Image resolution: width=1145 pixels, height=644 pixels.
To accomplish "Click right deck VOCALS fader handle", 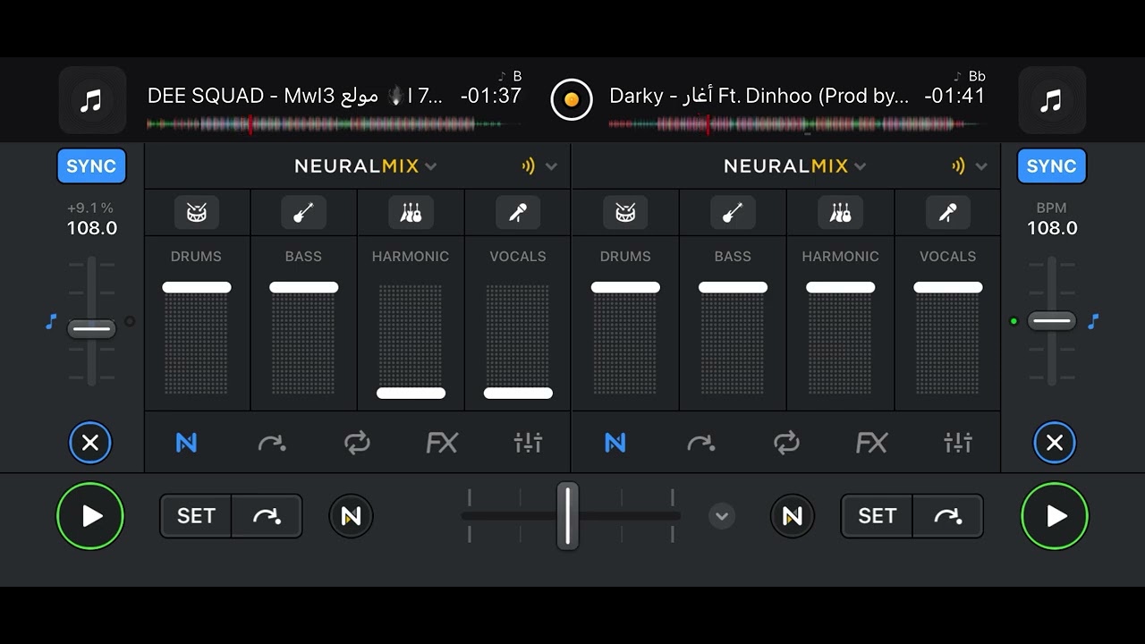I will pos(948,287).
